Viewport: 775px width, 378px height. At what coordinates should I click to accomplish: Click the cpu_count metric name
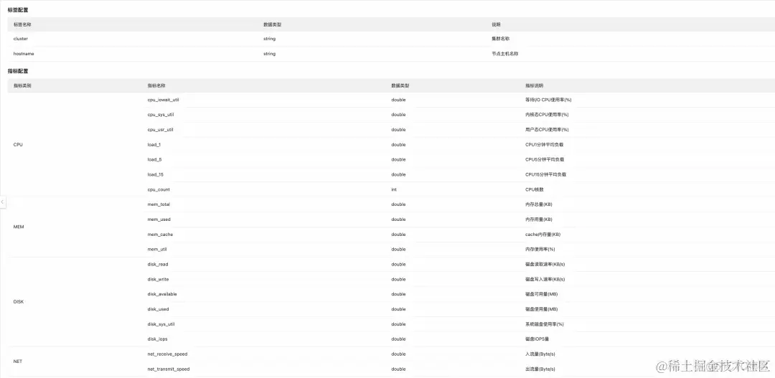click(159, 189)
